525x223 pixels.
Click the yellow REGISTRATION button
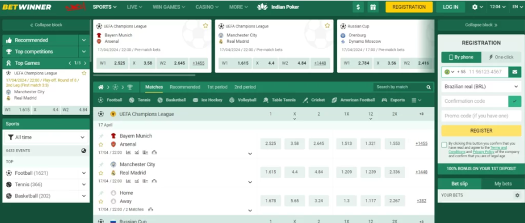coord(409,7)
